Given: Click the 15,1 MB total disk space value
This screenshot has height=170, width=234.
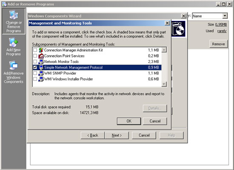Looking at the screenshot, I should coord(92,107).
